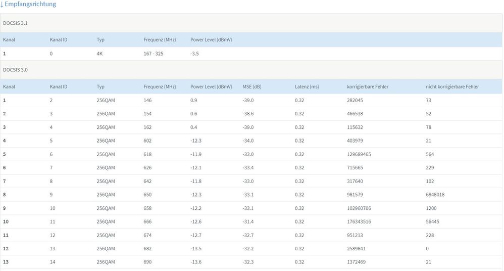Click the nicht korrigierbare Fehler header
This screenshot has height=271, width=504.
[x=452, y=86]
